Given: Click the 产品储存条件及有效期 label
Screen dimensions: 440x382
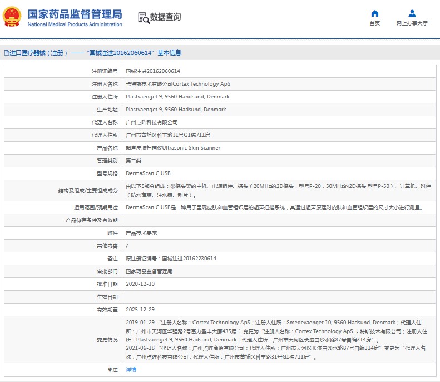Looking at the screenshot, I should click(91, 220).
